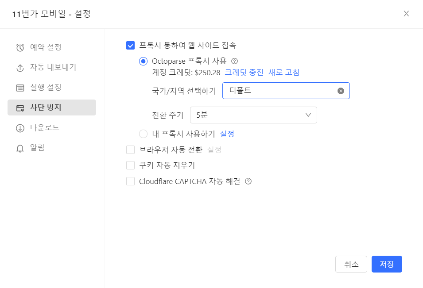Uncheck 프록시 통하여 웹 사이트 접속 checkbox

tap(130, 45)
